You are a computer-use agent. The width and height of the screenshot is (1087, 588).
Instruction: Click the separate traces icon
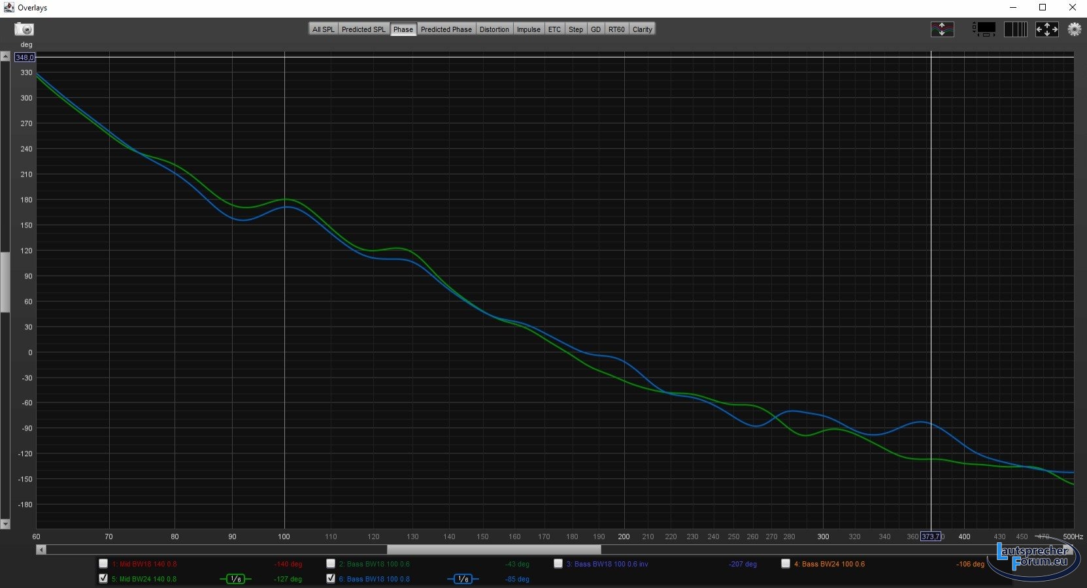click(x=942, y=29)
